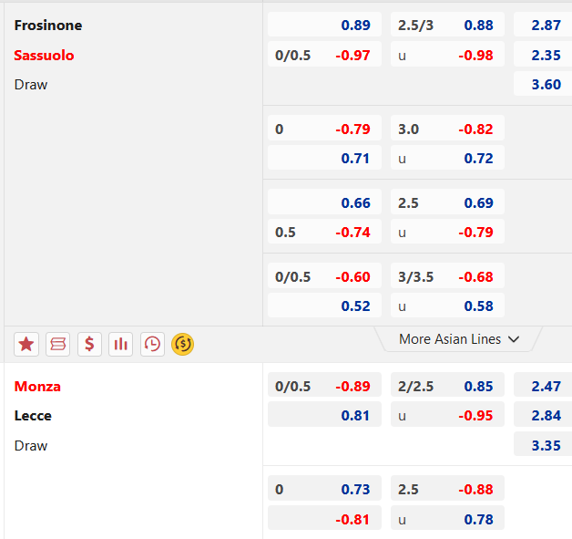Select Monza 0/0.5 handicap odds -0.89
This screenshot has width=572, height=539.
pyautogui.click(x=324, y=385)
